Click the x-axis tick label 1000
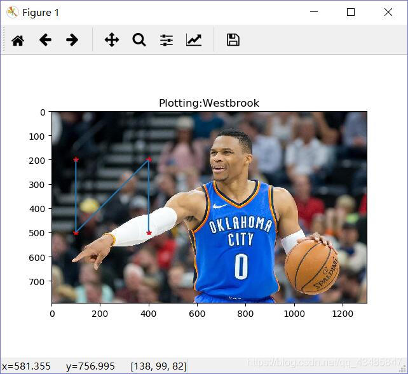Screen dimensions: 408x374 [x=294, y=314]
